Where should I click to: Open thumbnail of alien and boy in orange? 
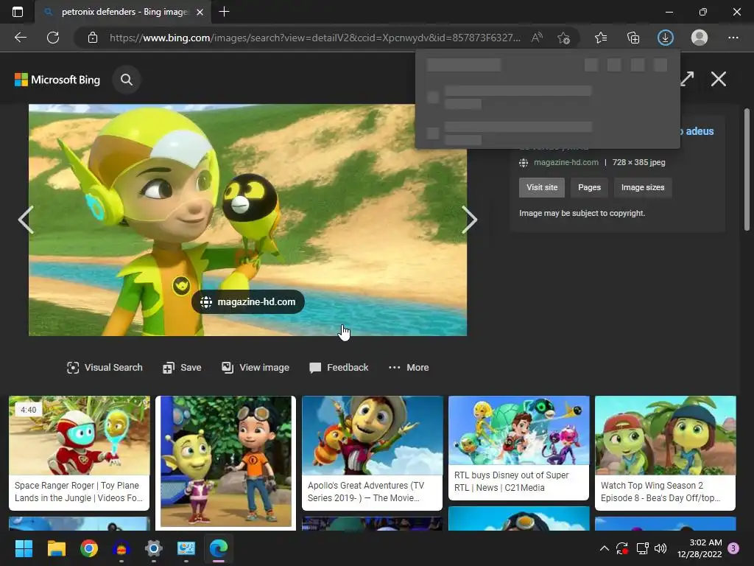coord(225,462)
